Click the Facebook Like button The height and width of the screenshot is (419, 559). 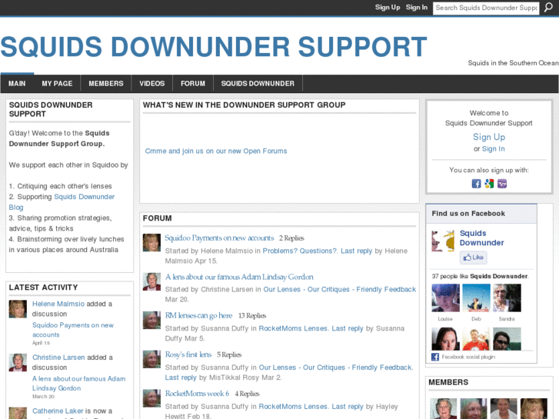[474, 258]
